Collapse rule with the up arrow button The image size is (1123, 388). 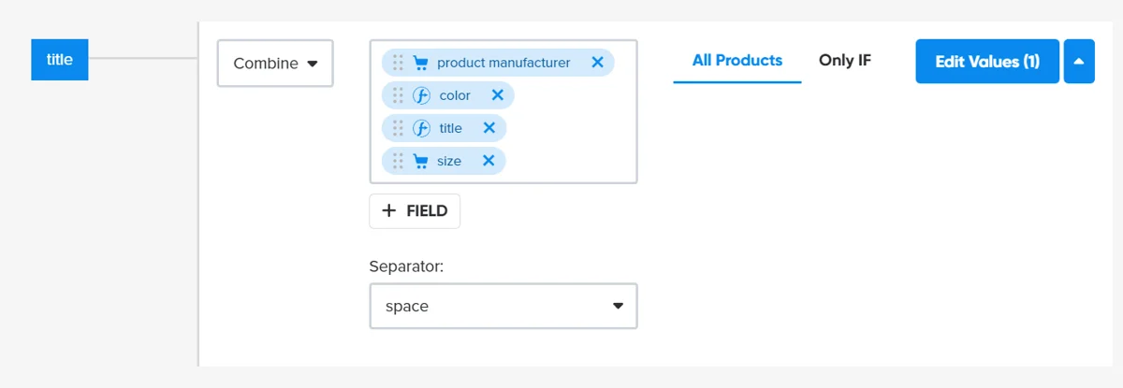pyautogui.click(x=1079, y=62)
